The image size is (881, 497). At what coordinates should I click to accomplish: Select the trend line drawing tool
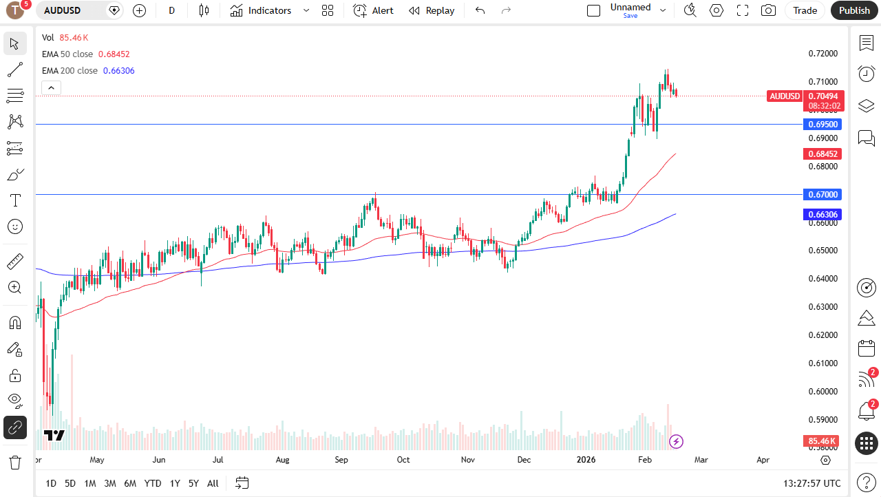[15, 70]
